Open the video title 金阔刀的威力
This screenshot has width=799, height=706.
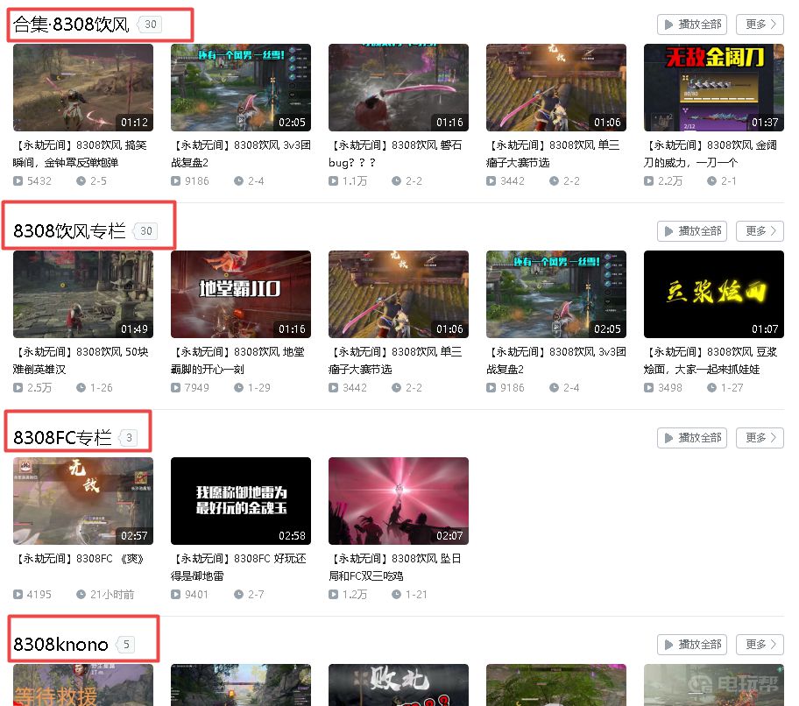[x=711, y=154]
